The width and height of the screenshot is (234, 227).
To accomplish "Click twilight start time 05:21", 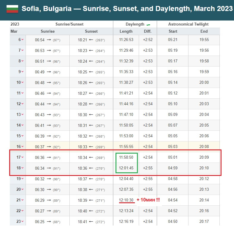I will 173,40.
